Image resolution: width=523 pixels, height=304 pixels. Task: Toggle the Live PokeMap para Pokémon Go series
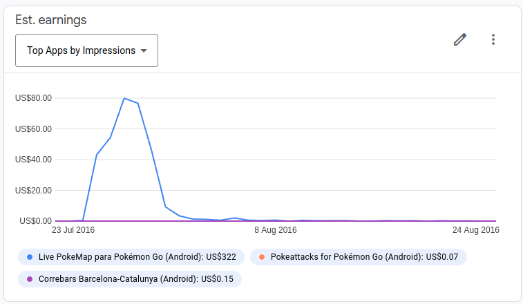pos(131,257)
